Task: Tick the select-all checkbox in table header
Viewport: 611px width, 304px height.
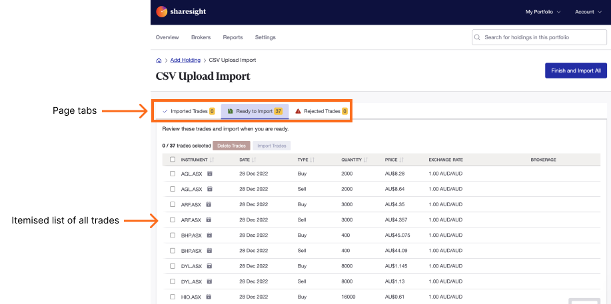Action: tap(173, 160)
